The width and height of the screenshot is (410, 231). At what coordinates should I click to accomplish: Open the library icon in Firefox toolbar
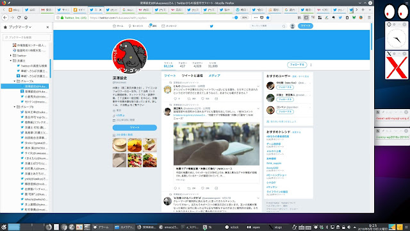click(x=299, y=17)
